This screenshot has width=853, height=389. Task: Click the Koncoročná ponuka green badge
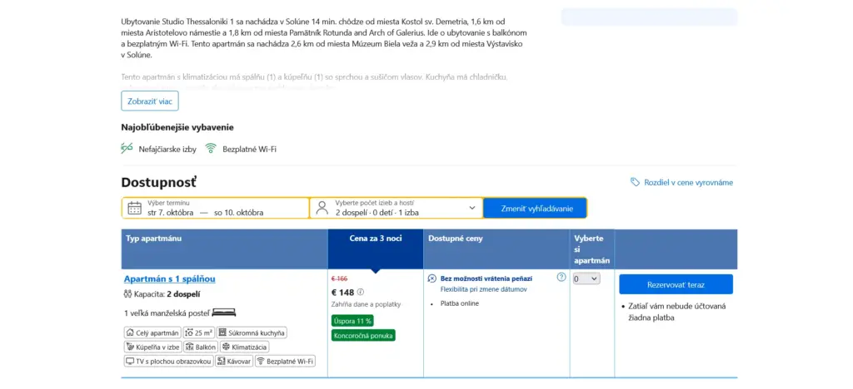363,335
